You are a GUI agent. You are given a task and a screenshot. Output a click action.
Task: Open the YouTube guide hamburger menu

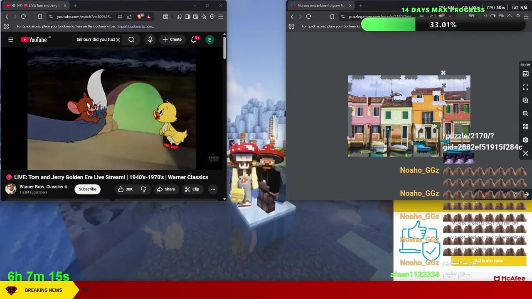click(11, 39)
